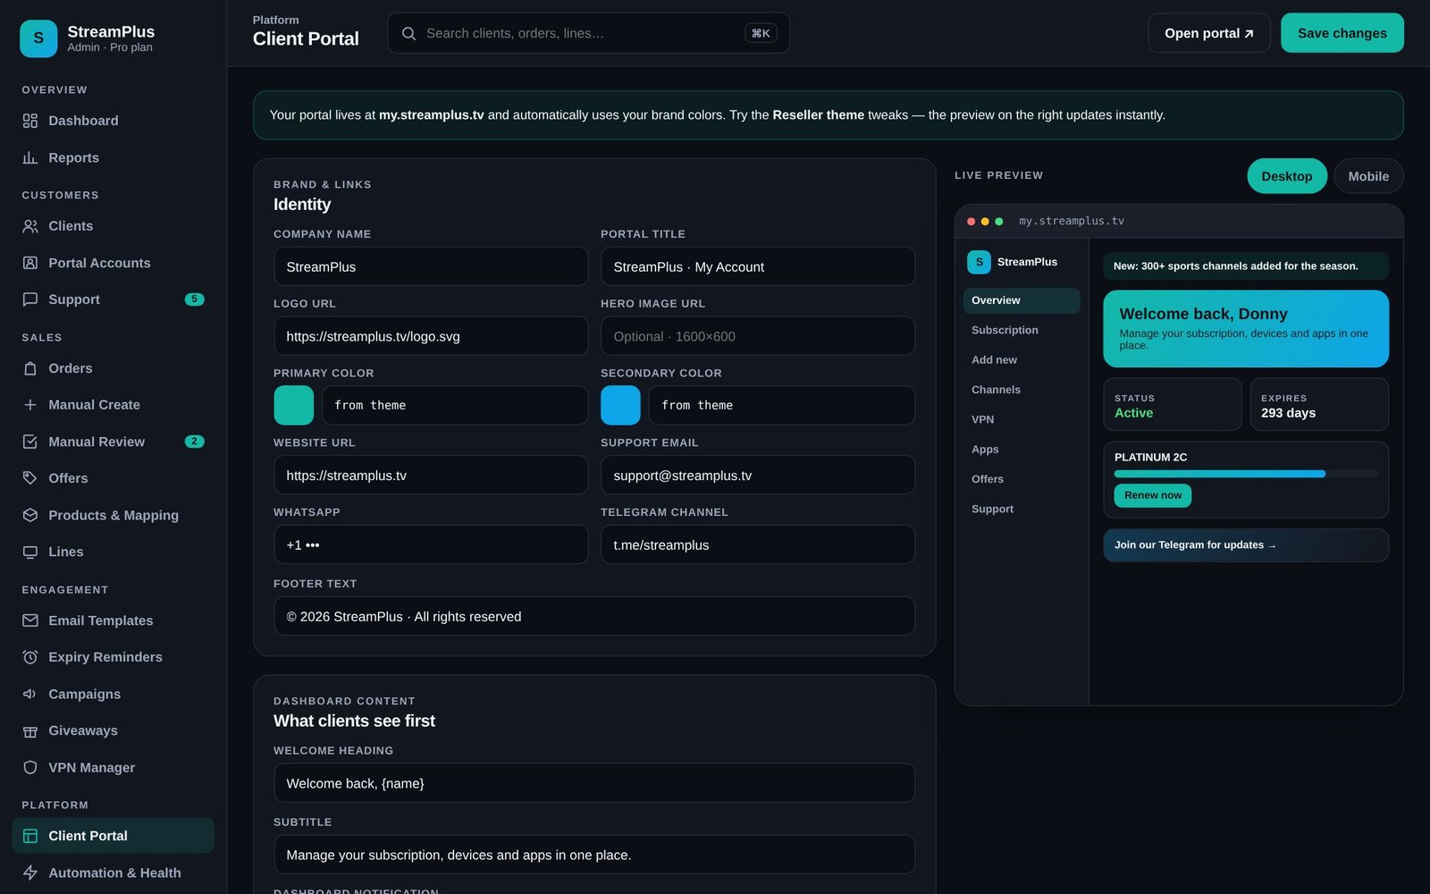Viewport: 1430px width, 894px height.
Task: Click the Portal Accounts icon
Action: [30, 263]
